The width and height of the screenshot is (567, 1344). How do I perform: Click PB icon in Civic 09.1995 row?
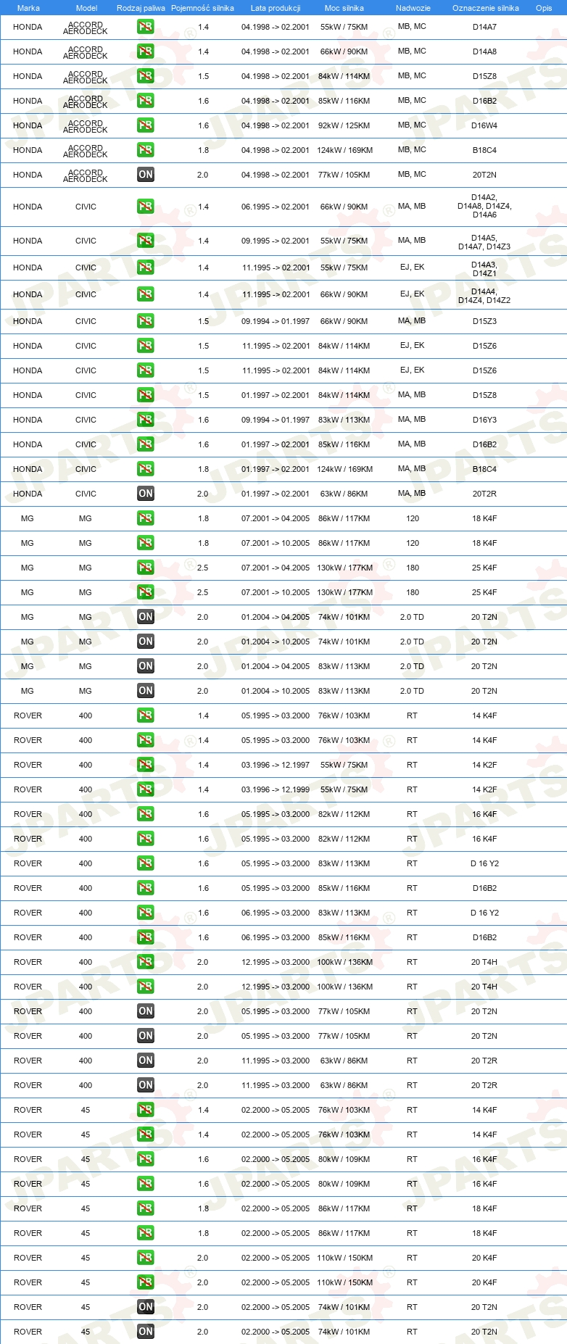[146, 241]
